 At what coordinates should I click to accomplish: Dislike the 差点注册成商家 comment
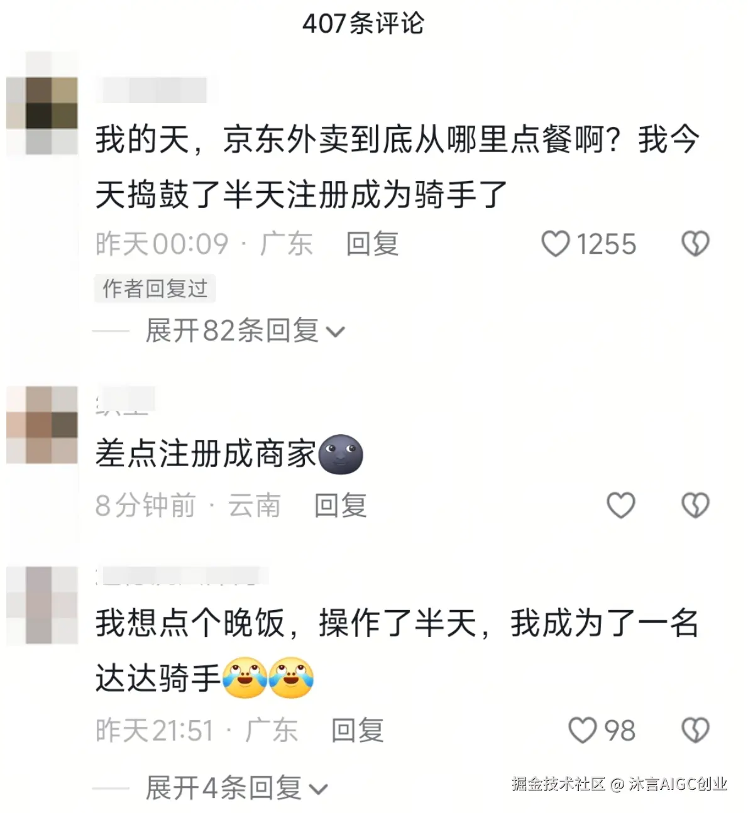(695, 505)
